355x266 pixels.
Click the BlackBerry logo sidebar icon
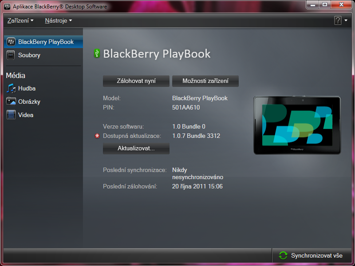pyautogui.click(x=11, y=42)
